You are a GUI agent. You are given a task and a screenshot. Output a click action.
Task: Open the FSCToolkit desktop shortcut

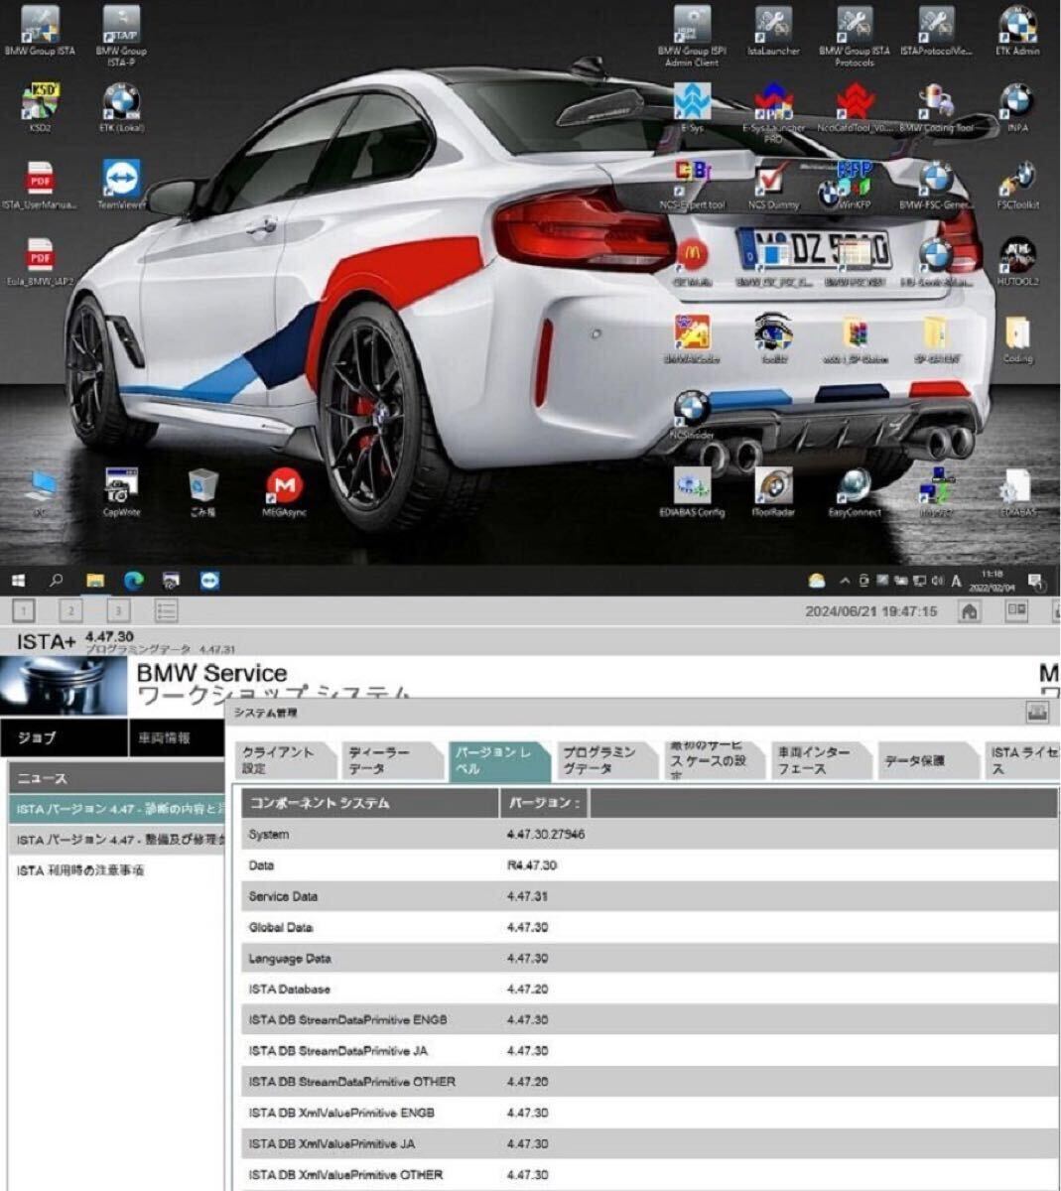pyautogui.click(x=1016, y=183)
